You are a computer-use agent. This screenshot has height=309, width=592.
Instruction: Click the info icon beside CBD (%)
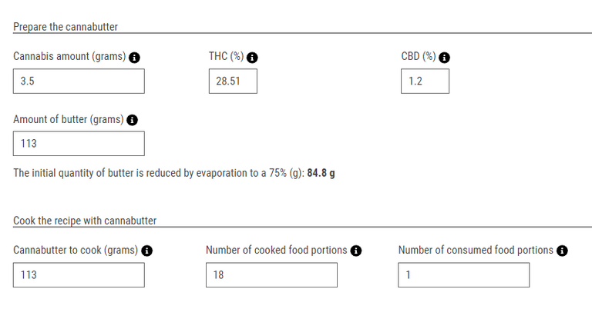pos(444,58)
